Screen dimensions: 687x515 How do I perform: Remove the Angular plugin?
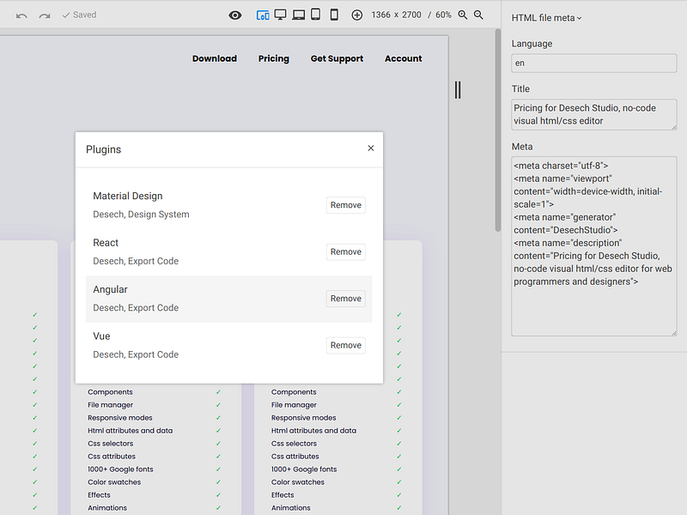click(x=346, y=298)
